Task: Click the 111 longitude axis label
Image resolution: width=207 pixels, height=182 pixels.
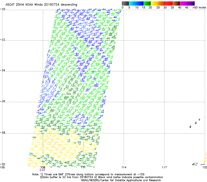Action: pyautogui.click(x=83, y=167)
